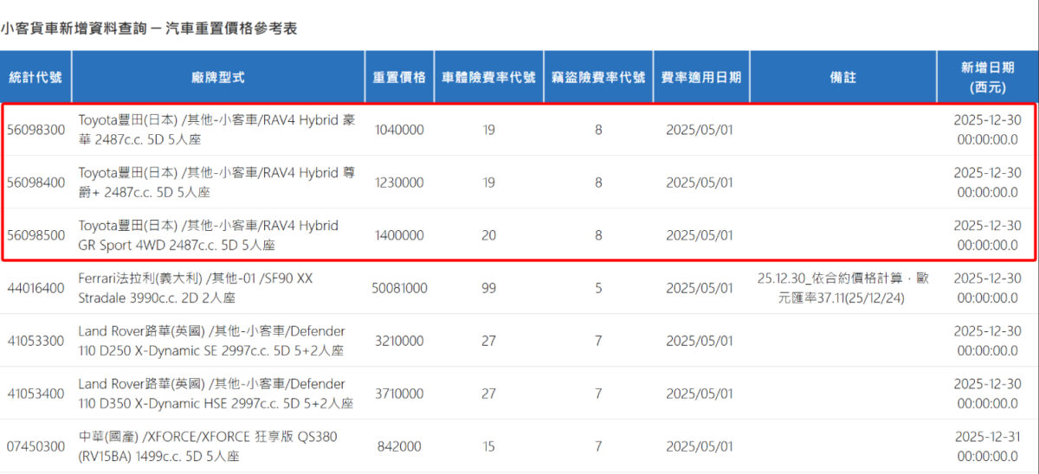This screenshot has height=474, width=1039.
Task: Click statistic code 07450300 cell
Action: (36, 446)
